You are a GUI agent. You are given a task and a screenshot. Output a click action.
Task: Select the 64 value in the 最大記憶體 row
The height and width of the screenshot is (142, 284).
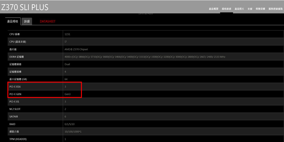66,79
